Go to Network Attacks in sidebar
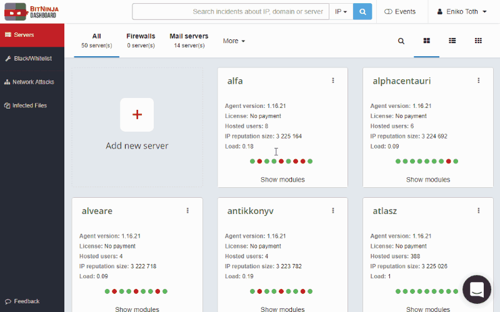The height and width of the screenshot is (312, 500). (32, 82)
